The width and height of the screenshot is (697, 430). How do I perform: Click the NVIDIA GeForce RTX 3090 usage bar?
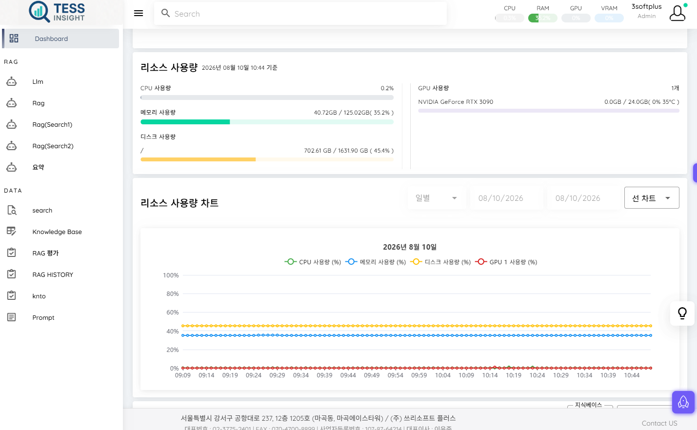549,111
